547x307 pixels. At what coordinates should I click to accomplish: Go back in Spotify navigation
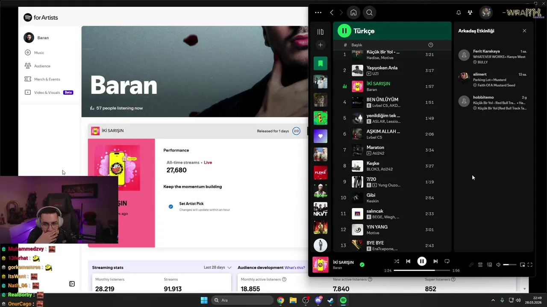pyautogui.click(x=332, y=12)
